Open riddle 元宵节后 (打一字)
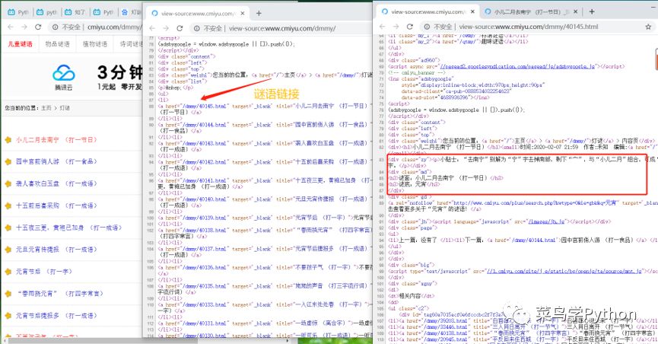 click(43, 272)
